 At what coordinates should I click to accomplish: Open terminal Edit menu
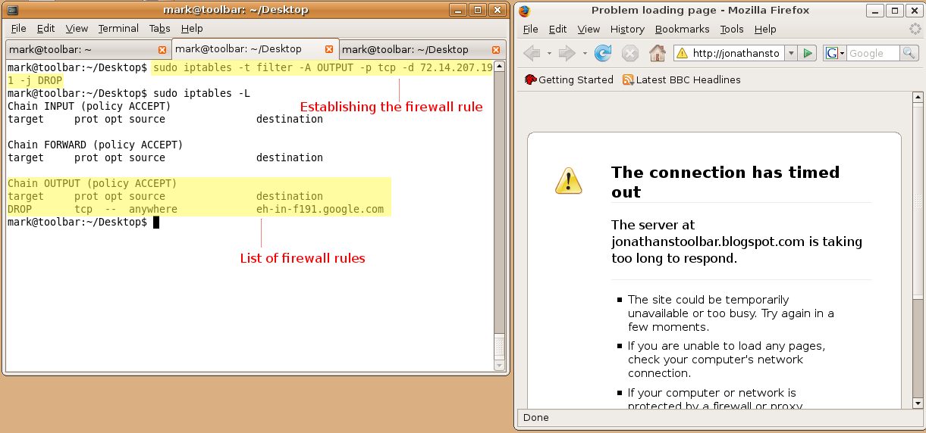[46, 29]
